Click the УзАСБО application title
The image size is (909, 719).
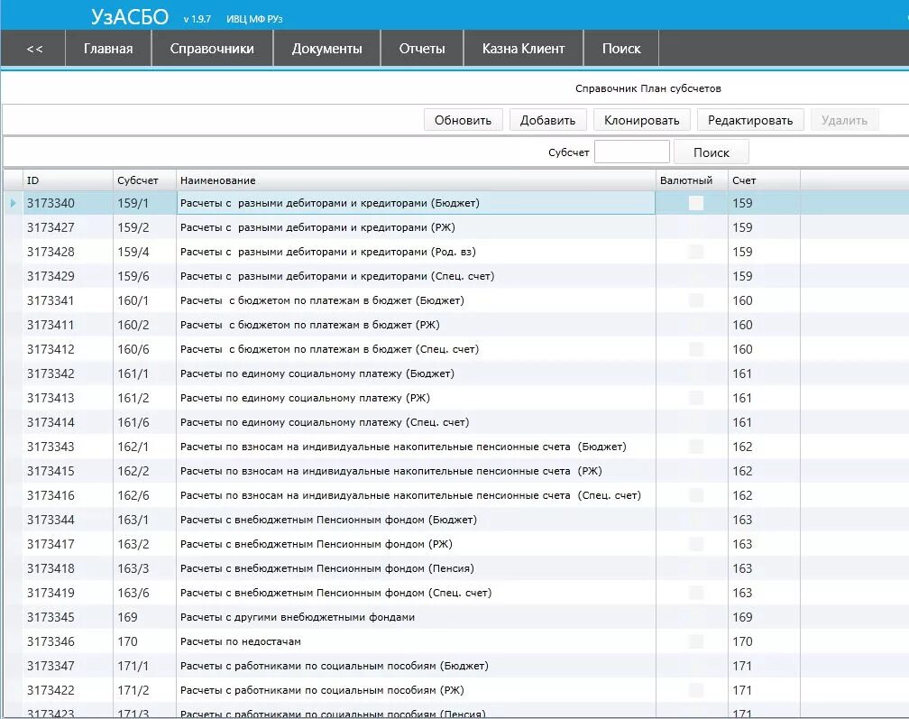click(x=130, y=17)
